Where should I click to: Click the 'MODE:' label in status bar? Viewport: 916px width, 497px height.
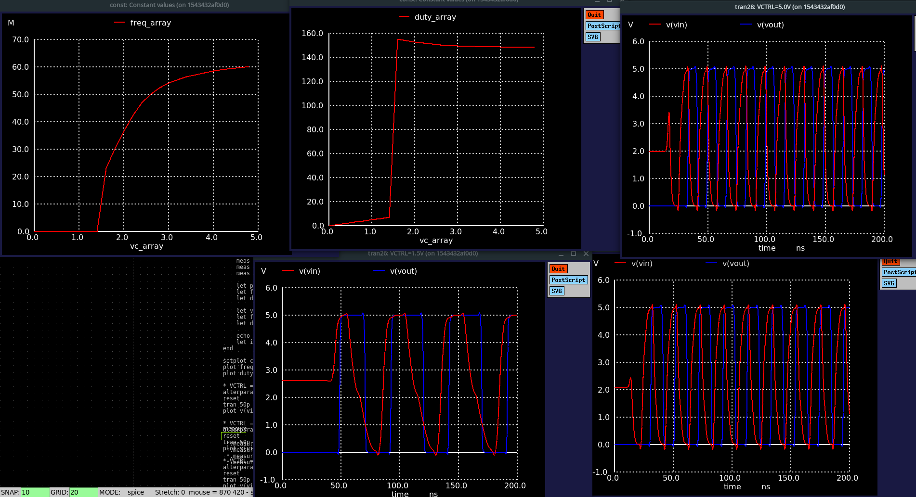tap(110, 492)
